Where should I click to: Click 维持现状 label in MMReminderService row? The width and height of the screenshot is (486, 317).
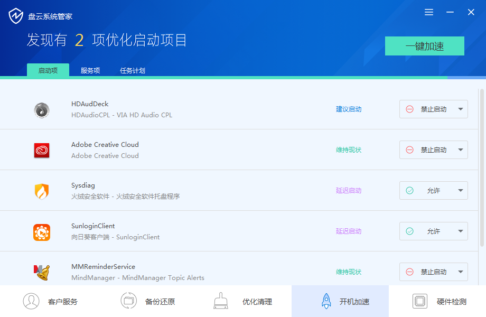pyautogui.click(x=348, y=272)
